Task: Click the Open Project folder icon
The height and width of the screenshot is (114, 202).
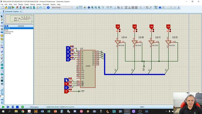Action: tap(6, 8)
